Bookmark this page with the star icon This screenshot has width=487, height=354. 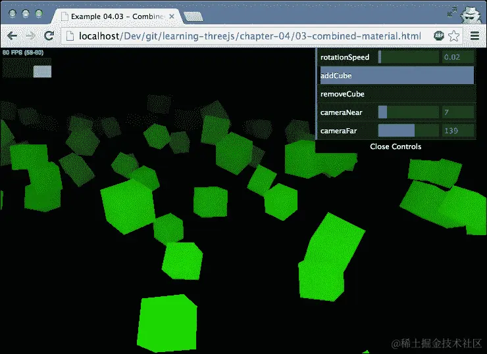pyautogui.click(x=454, y=36)
